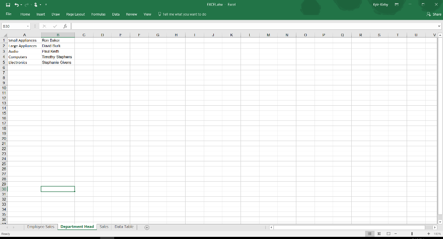Switch to the Insert ribbon tab
The height and width of the screenshot is (239, 443).
tap(41, 14)
